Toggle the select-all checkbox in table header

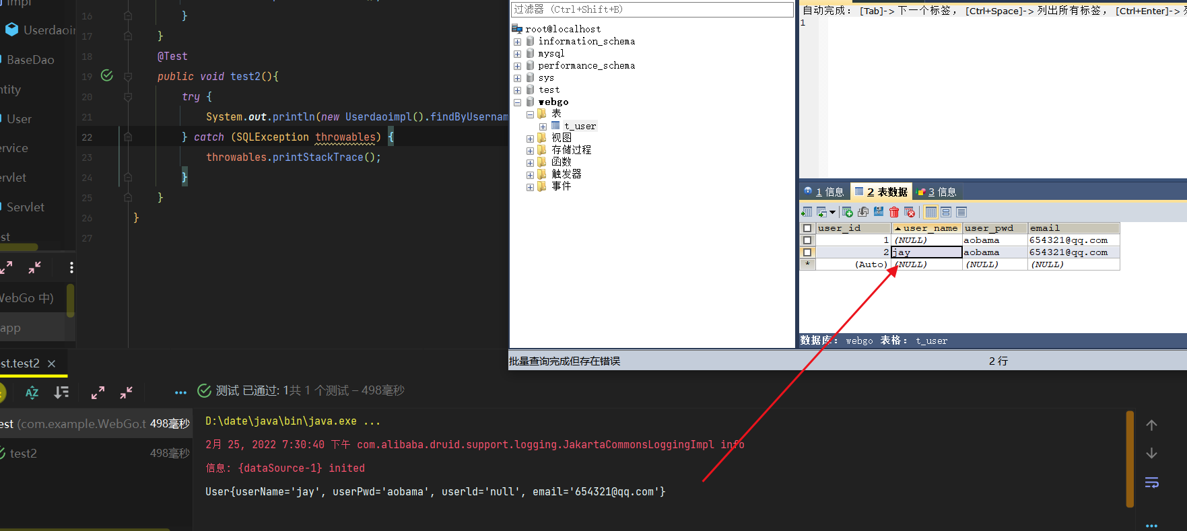[x=807, y=228]
